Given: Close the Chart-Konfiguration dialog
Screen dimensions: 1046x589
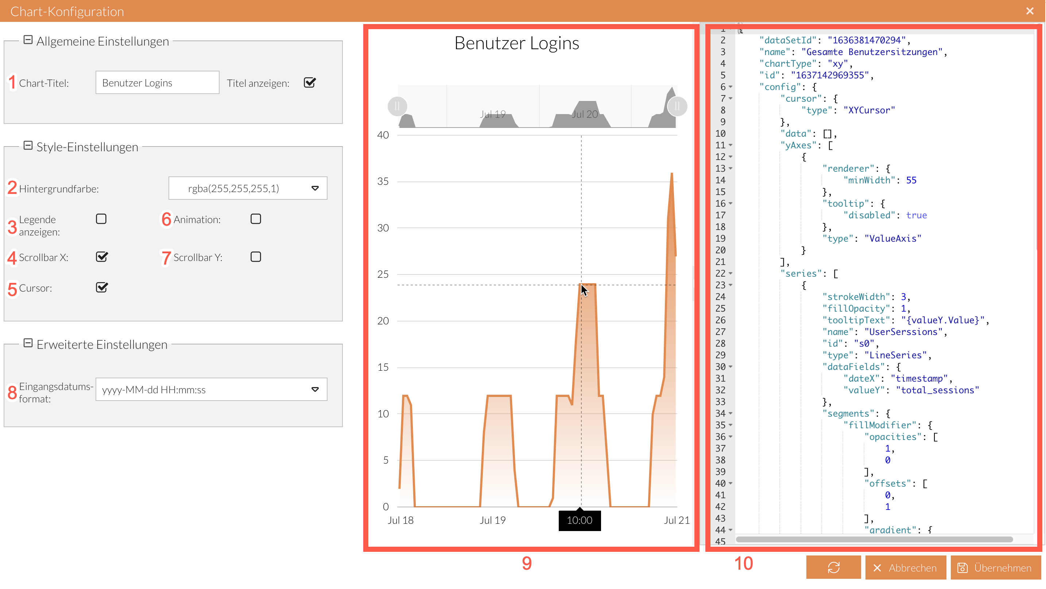Looking at the screenshot, I should click(x=1029, y=11).
